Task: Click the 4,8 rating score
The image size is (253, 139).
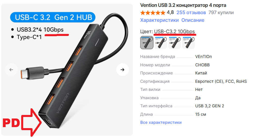Action: pyautogui.click(x=170, y=12)
